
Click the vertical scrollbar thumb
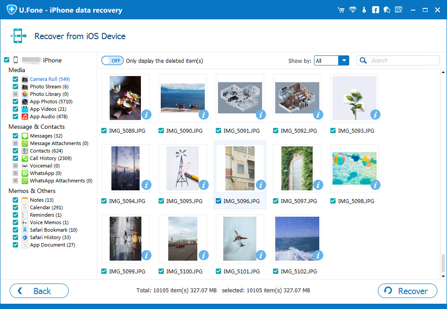(443, 263)
